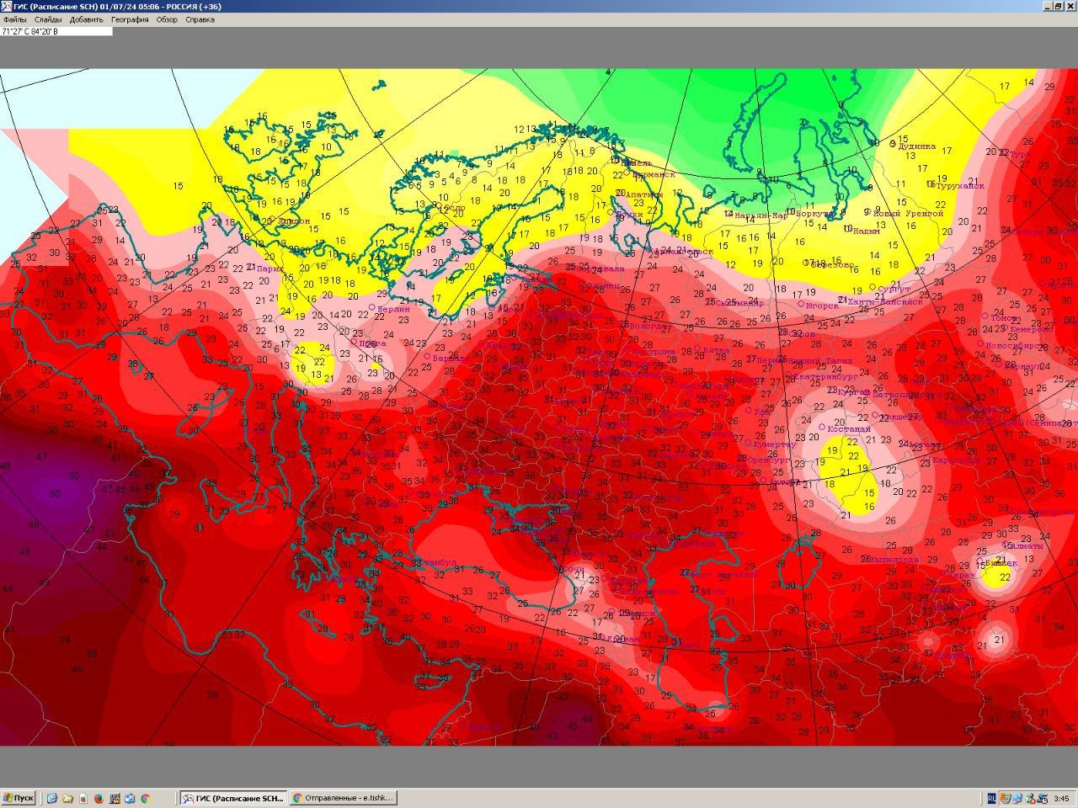The image size is (1078, 808).
Task: Switch to Chrome Отправленные taskbar window
Action: coord(343,798)
